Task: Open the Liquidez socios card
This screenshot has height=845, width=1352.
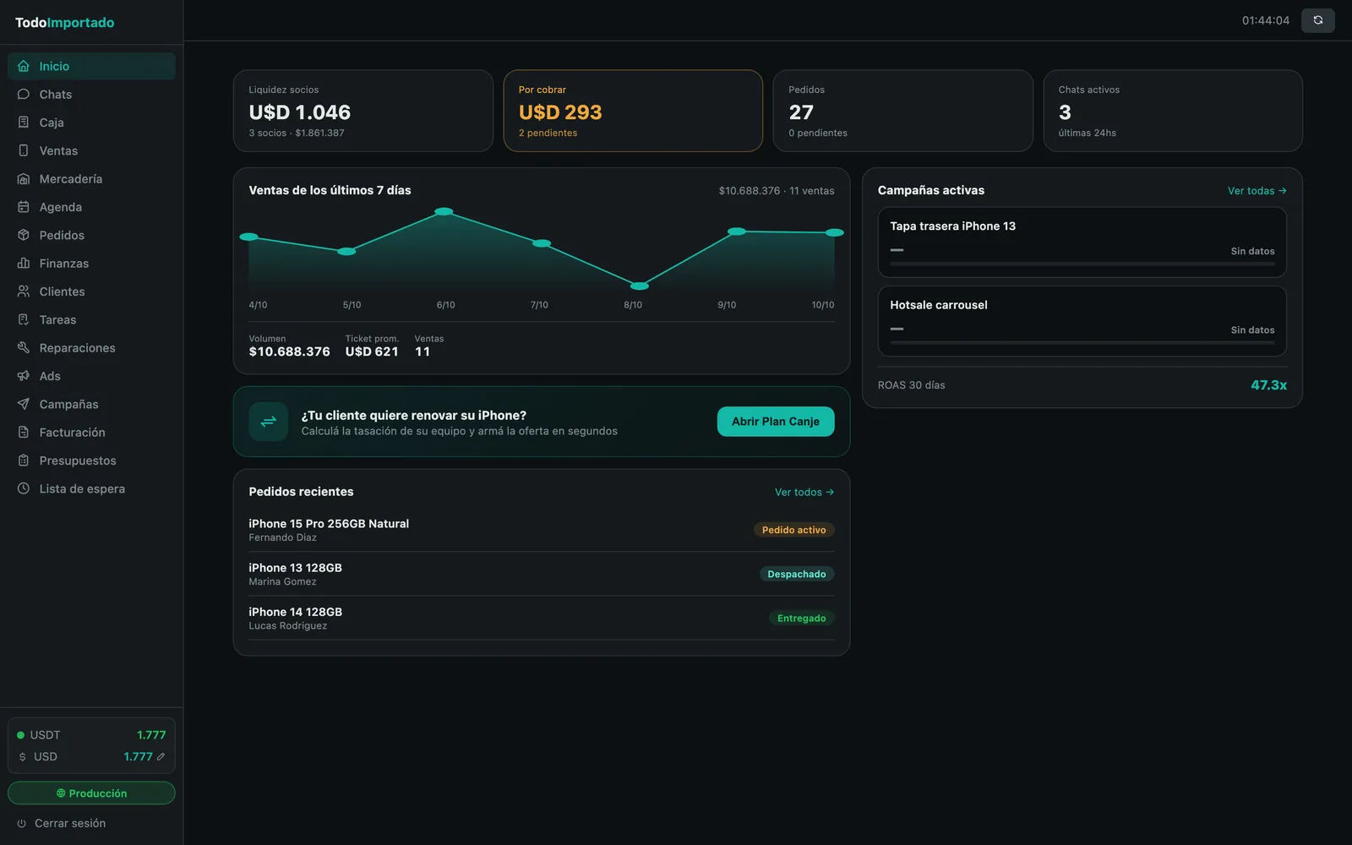Action: pyautogui.click(x=363, y=111)
